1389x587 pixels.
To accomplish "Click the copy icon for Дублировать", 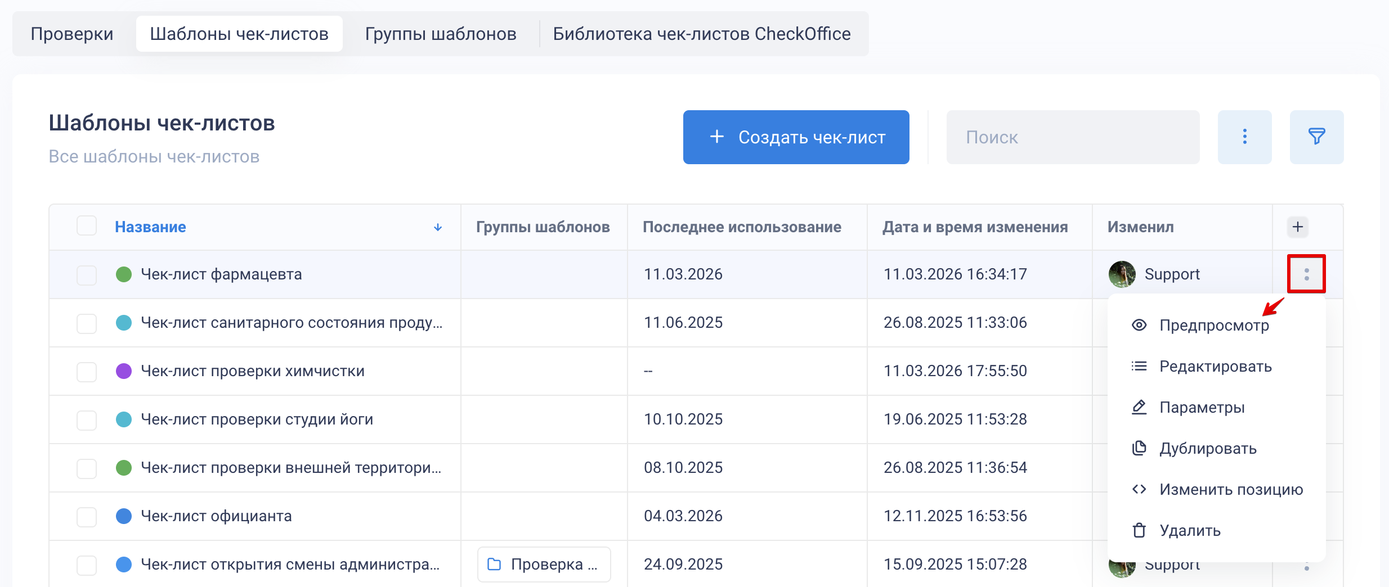I will (1139, 448).
